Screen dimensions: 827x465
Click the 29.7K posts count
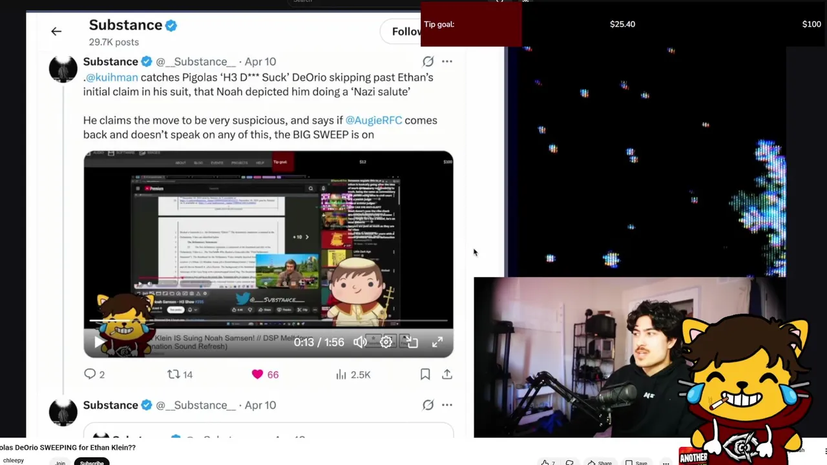(x=114, y=42)
